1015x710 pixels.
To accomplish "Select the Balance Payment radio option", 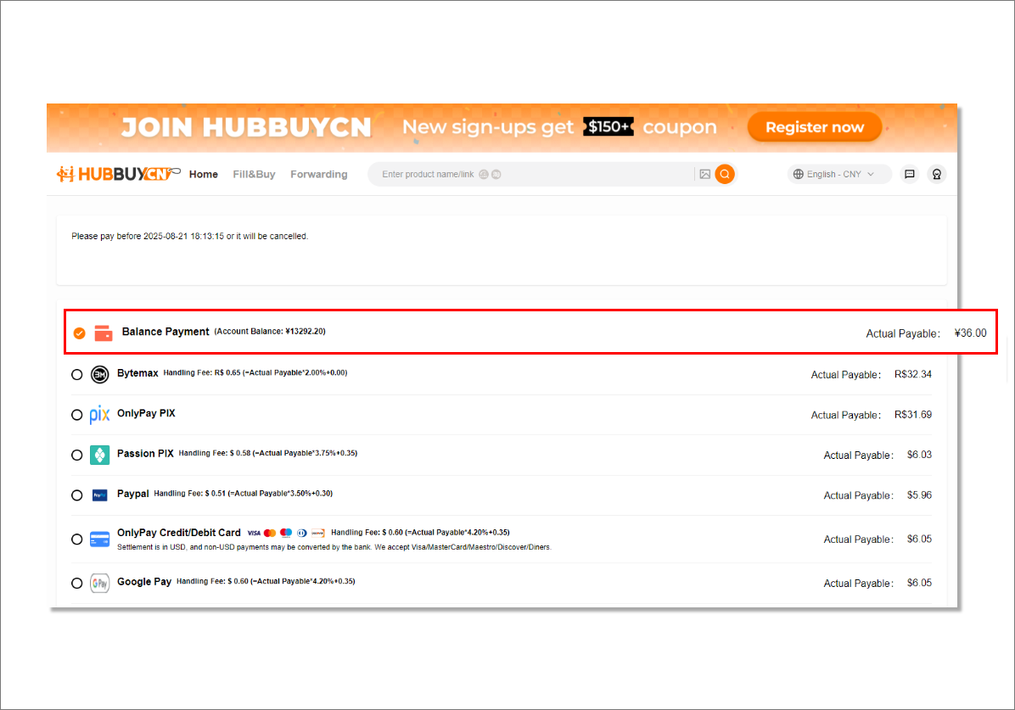I will pos(79,333).
